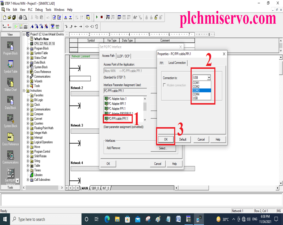
Task: Open Symbol Table in View sidebar
Action: 11,67
